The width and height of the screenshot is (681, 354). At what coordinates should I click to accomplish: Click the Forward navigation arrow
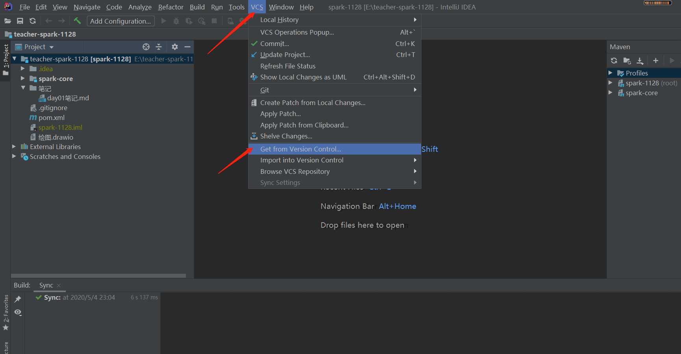[61, 21]
